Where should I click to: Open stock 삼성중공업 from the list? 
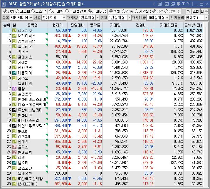coord(27,41)
